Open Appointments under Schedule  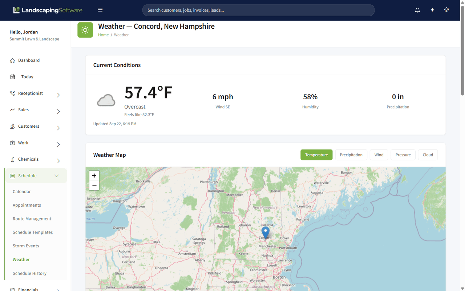pos(27,205)
